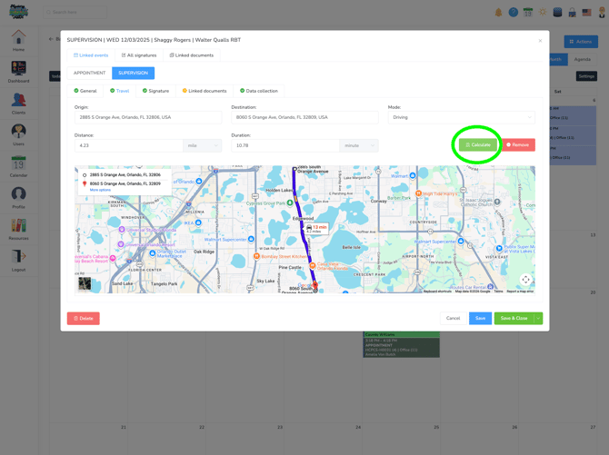Click the Duration value field
This screenshot has height=455, width=609.
(285, 145)
